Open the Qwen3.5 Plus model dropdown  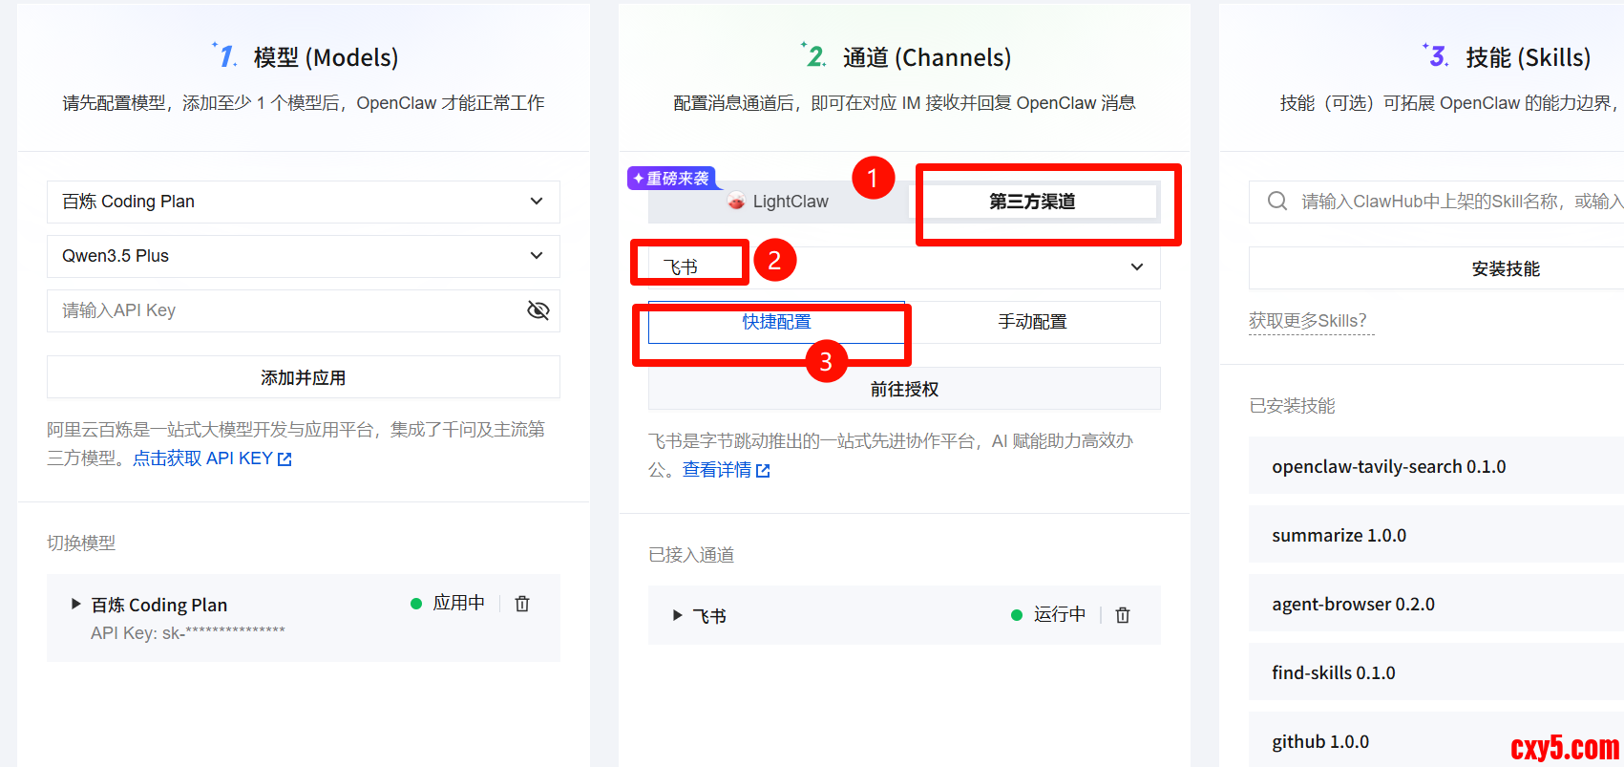click(x=304, y=256)
